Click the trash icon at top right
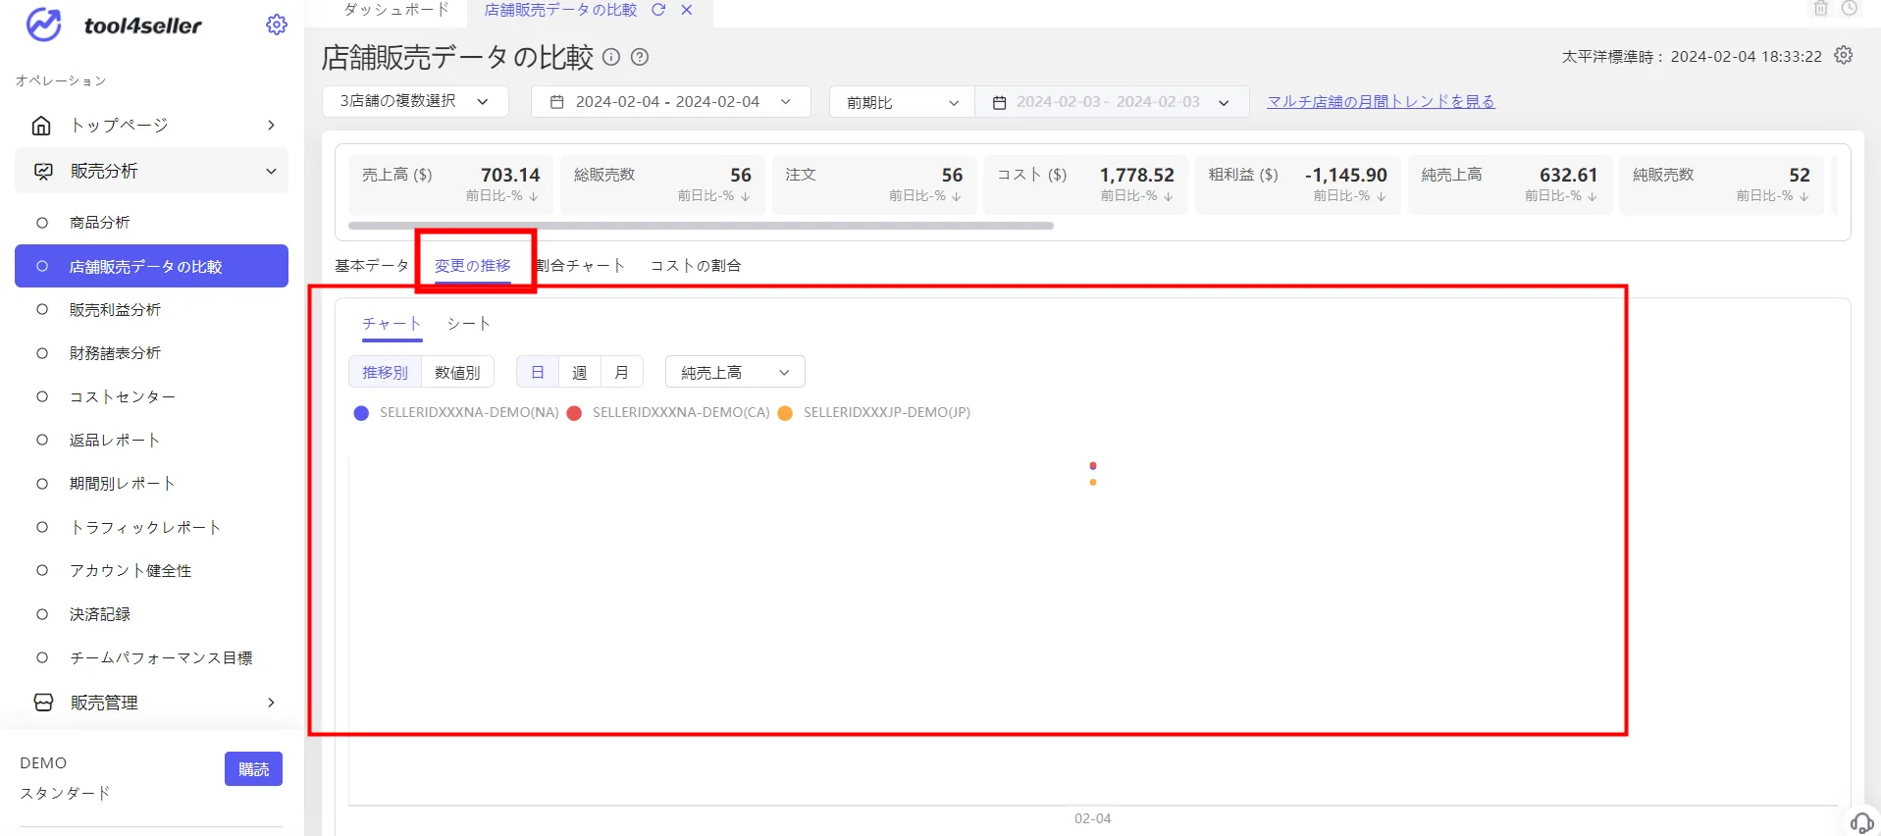This screenshot has width=1881, height=836. tap(1821, 9)
